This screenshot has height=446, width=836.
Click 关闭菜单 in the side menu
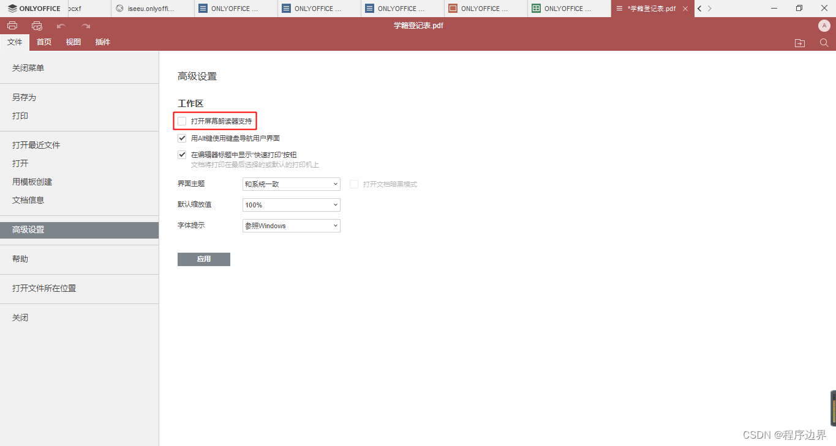80,68
